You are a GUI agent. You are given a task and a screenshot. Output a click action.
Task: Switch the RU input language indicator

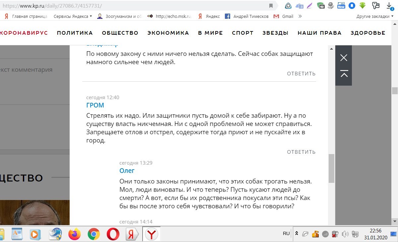(x=286, y=233)
